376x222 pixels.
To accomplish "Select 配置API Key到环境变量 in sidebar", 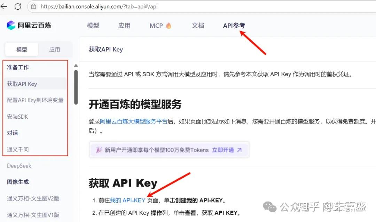I will tap(35, 100).
